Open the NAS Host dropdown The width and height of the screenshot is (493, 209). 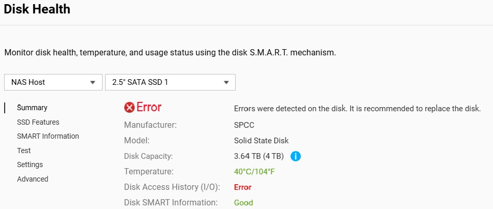53,82
